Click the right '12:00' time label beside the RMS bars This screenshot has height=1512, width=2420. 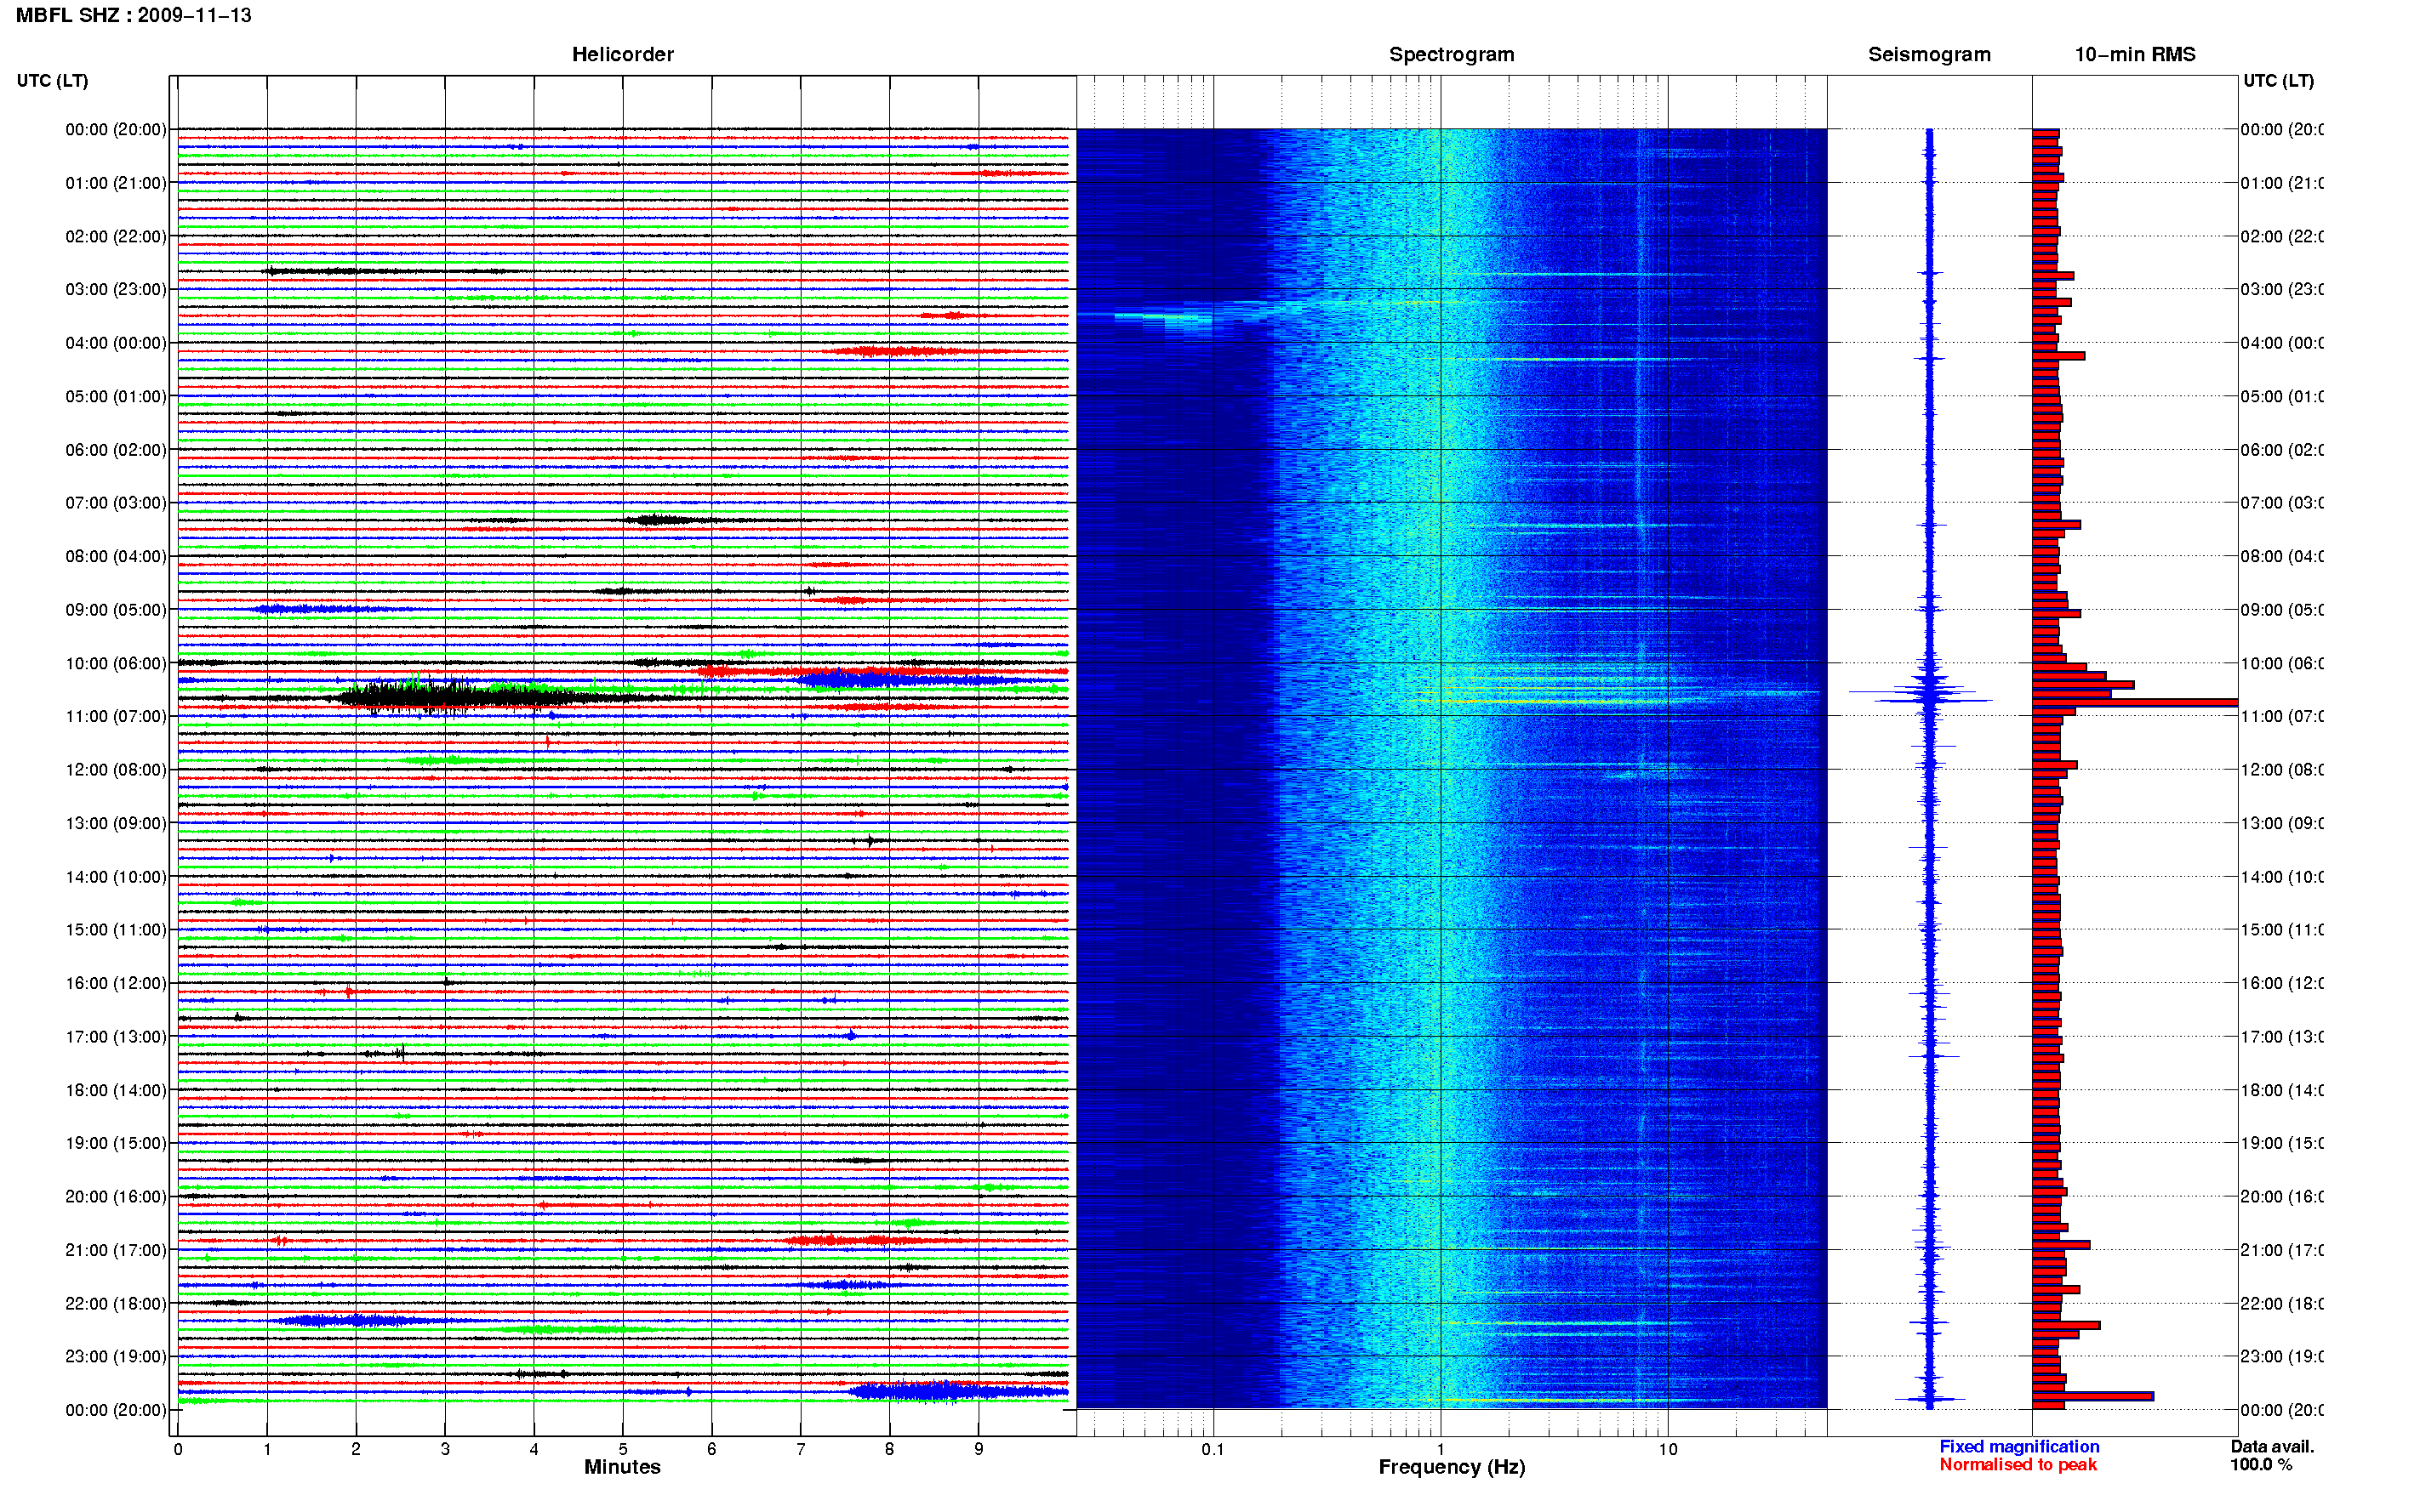pos(2282,769)
